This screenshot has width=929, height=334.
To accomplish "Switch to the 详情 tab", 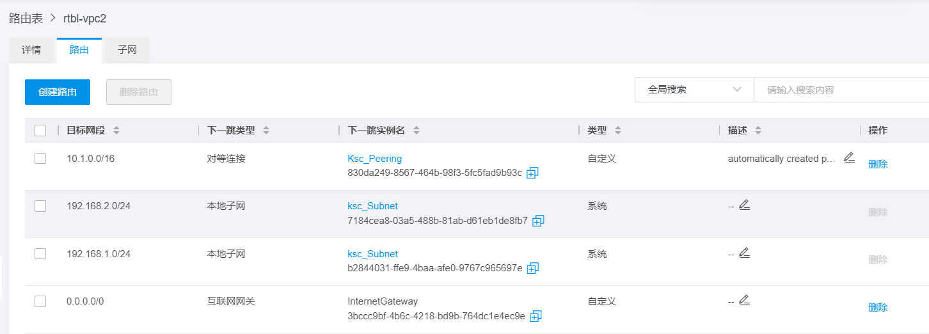I will 31,50.
